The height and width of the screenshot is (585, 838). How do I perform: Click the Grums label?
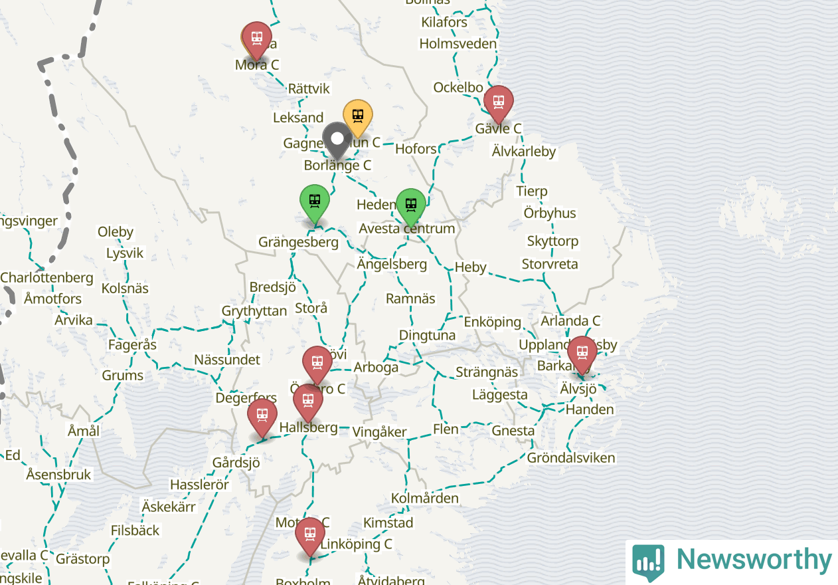(123, 376)
